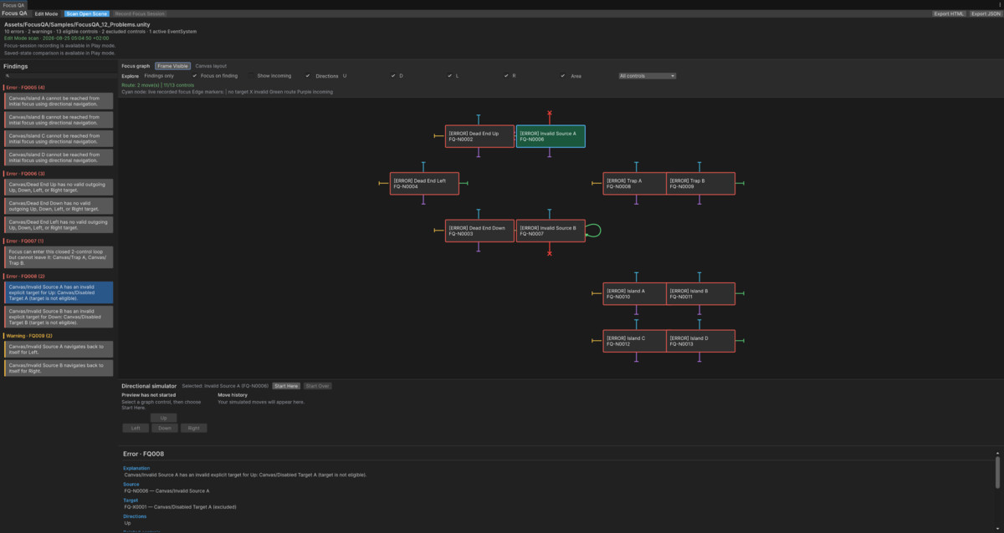Select the closed 2-control loop finding
The width and height of the screenshot is (1004, 533).
pos(59,256)
